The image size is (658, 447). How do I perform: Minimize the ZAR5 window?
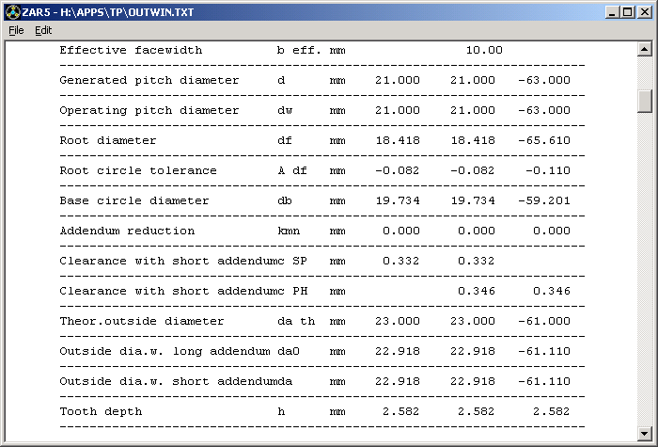click(611, 11)
